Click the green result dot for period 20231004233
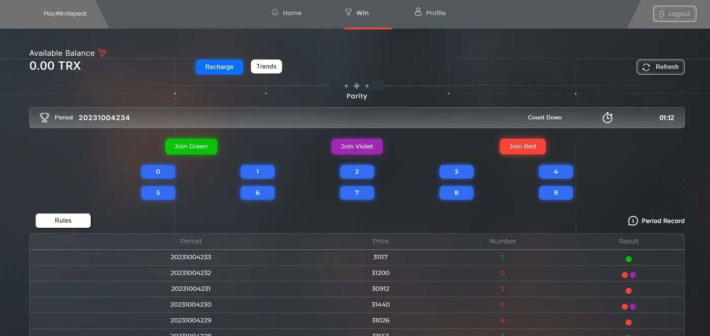 coord(628,259)
